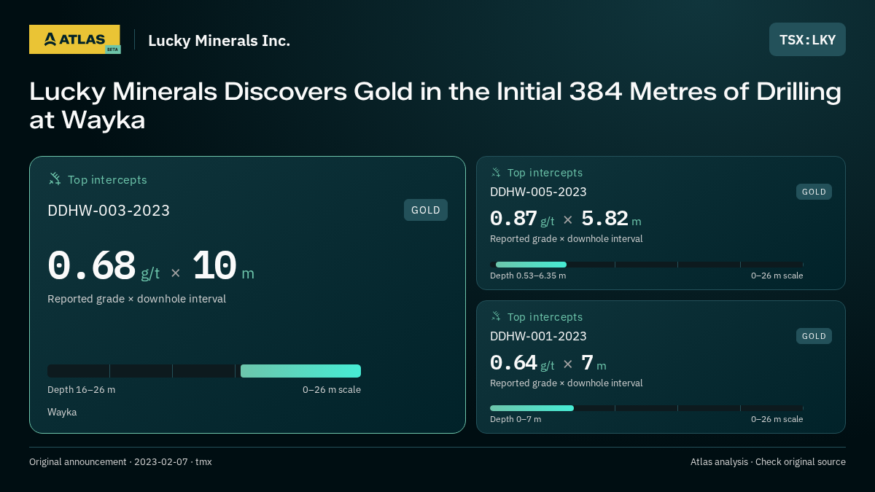This screenshot has height=492, width=875.
Task: Click the 'Depth 0–7 m' label
Action: click(x=516, y=419)
